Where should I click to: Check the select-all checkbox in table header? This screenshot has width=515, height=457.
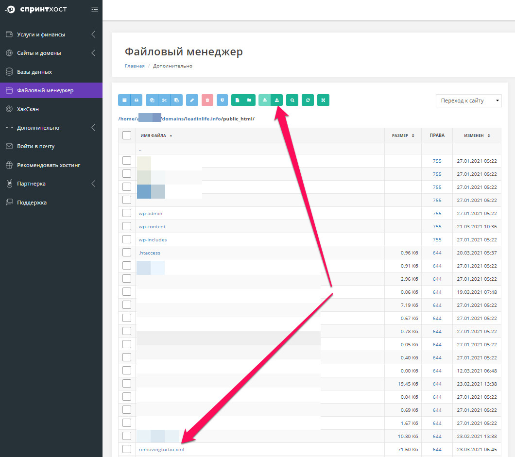[x=127, y=135]
